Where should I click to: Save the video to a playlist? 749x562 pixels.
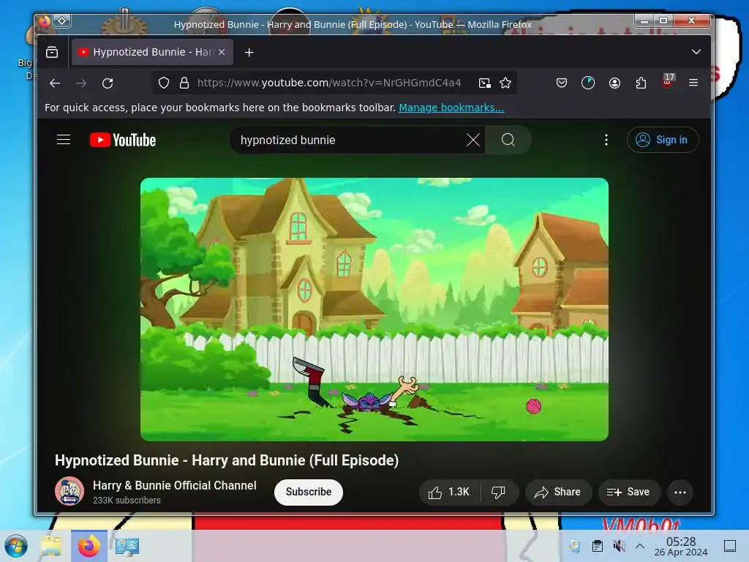tap(628, 492)
